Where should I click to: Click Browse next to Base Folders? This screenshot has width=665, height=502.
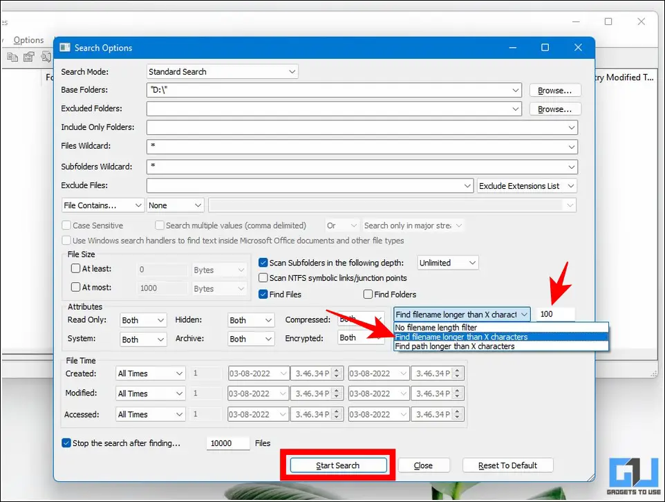coord(554,91)
